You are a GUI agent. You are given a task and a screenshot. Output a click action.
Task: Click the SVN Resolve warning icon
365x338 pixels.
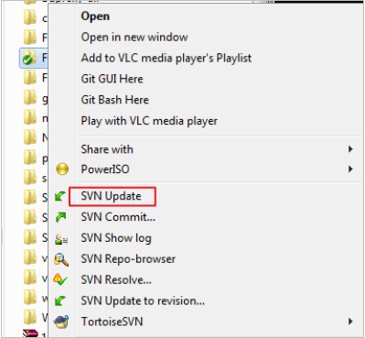point(60,279)
